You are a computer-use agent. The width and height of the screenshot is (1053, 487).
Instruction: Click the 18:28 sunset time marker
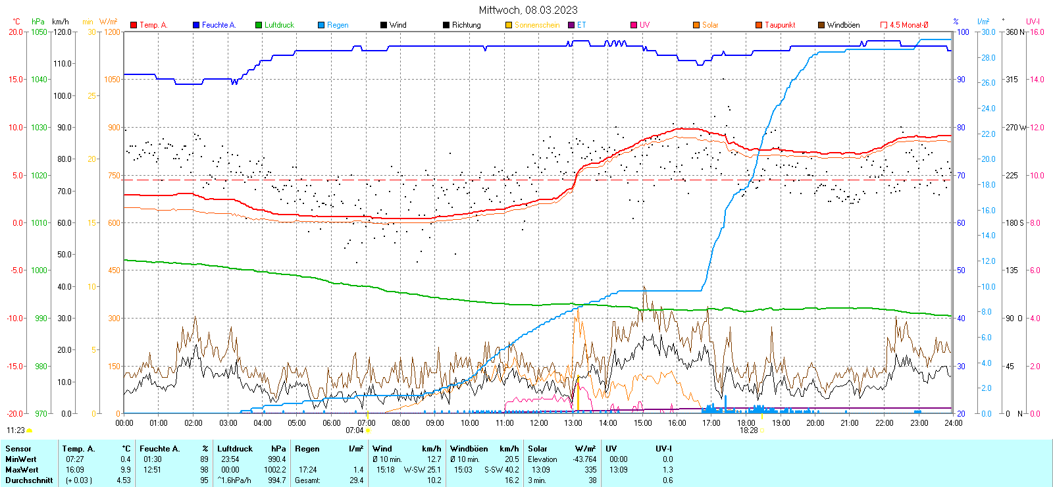click(x=748, y=430)
